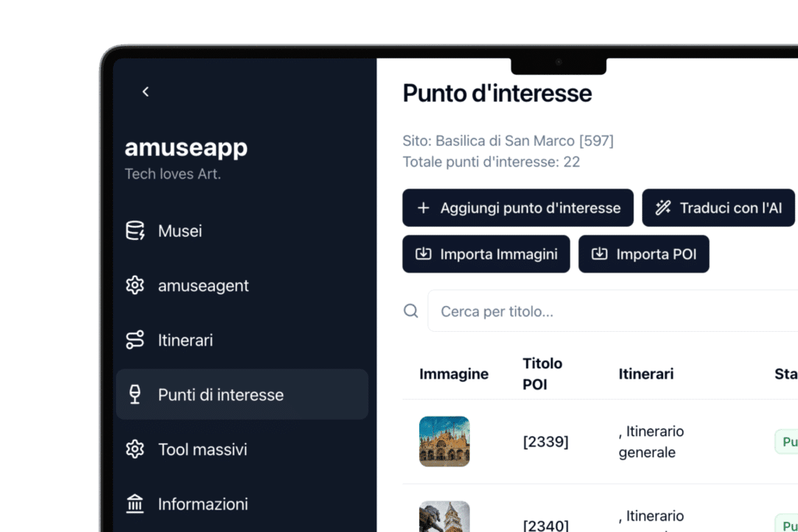Click the [2340] POI title cell
This screenshot has height=532, width=798.
pyautogui.click(x=546, y=525)
